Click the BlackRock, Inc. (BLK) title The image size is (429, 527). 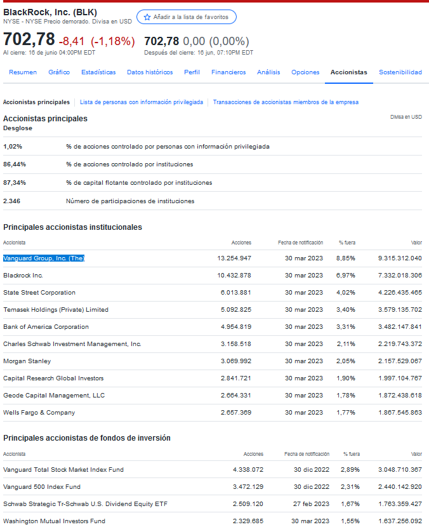point(50,12)
